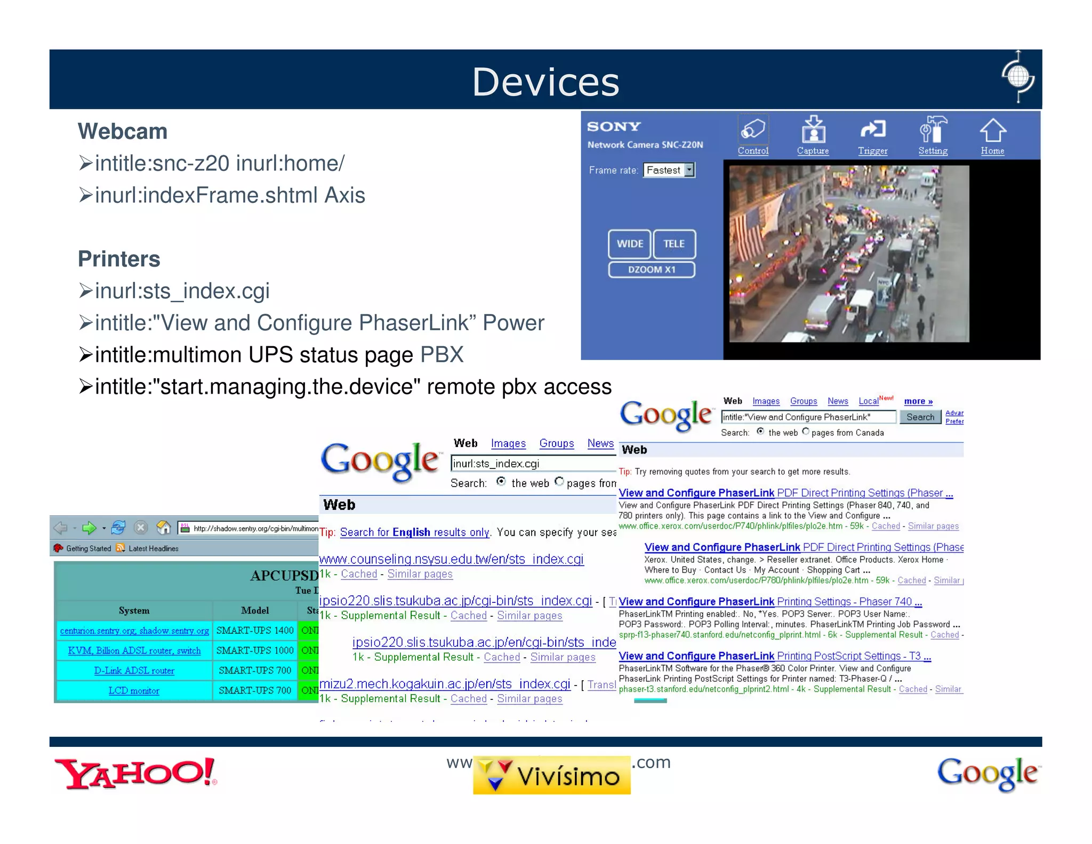Click the Google Search button
Viewport: 1092px width, 844px height.
(920, 417)
